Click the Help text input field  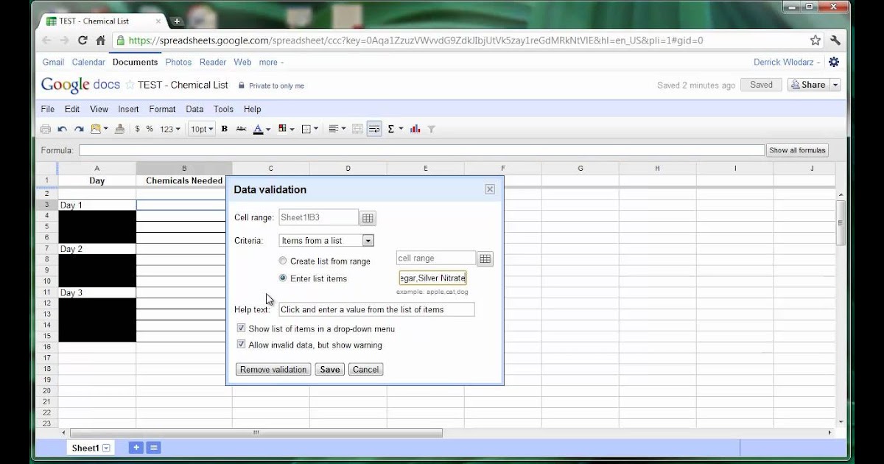point(376,310)
